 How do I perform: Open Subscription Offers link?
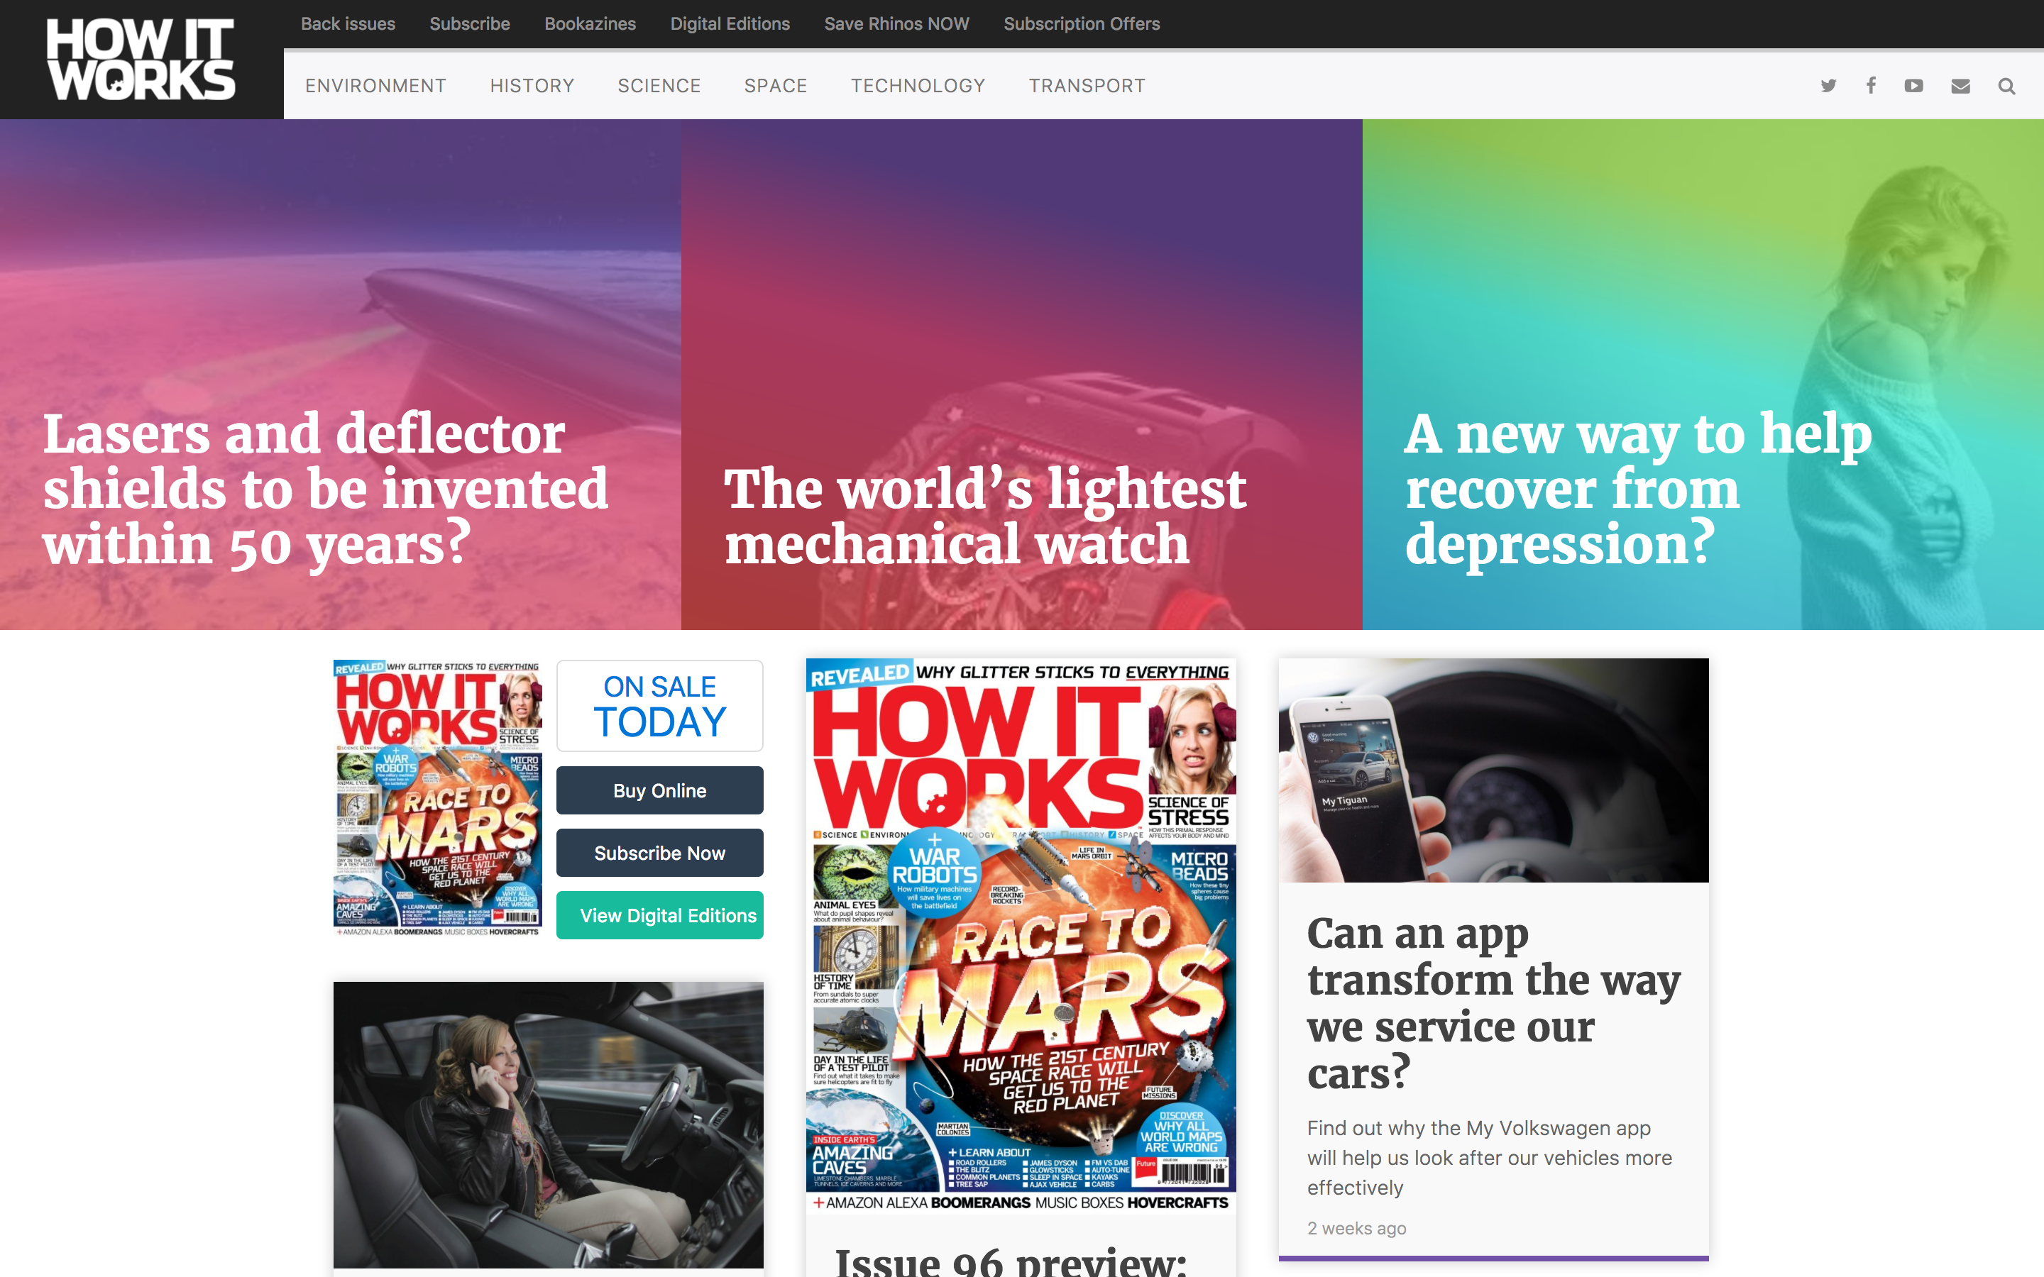point(1082,23)
